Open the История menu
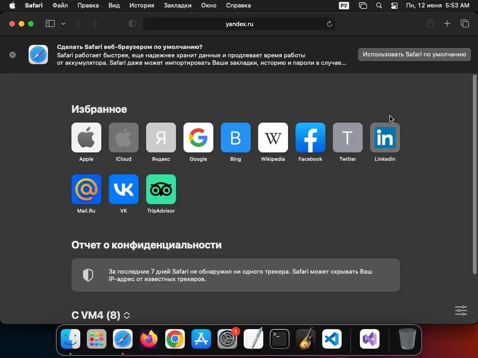This screenshot has width=478, height=358. click(142, 6)
